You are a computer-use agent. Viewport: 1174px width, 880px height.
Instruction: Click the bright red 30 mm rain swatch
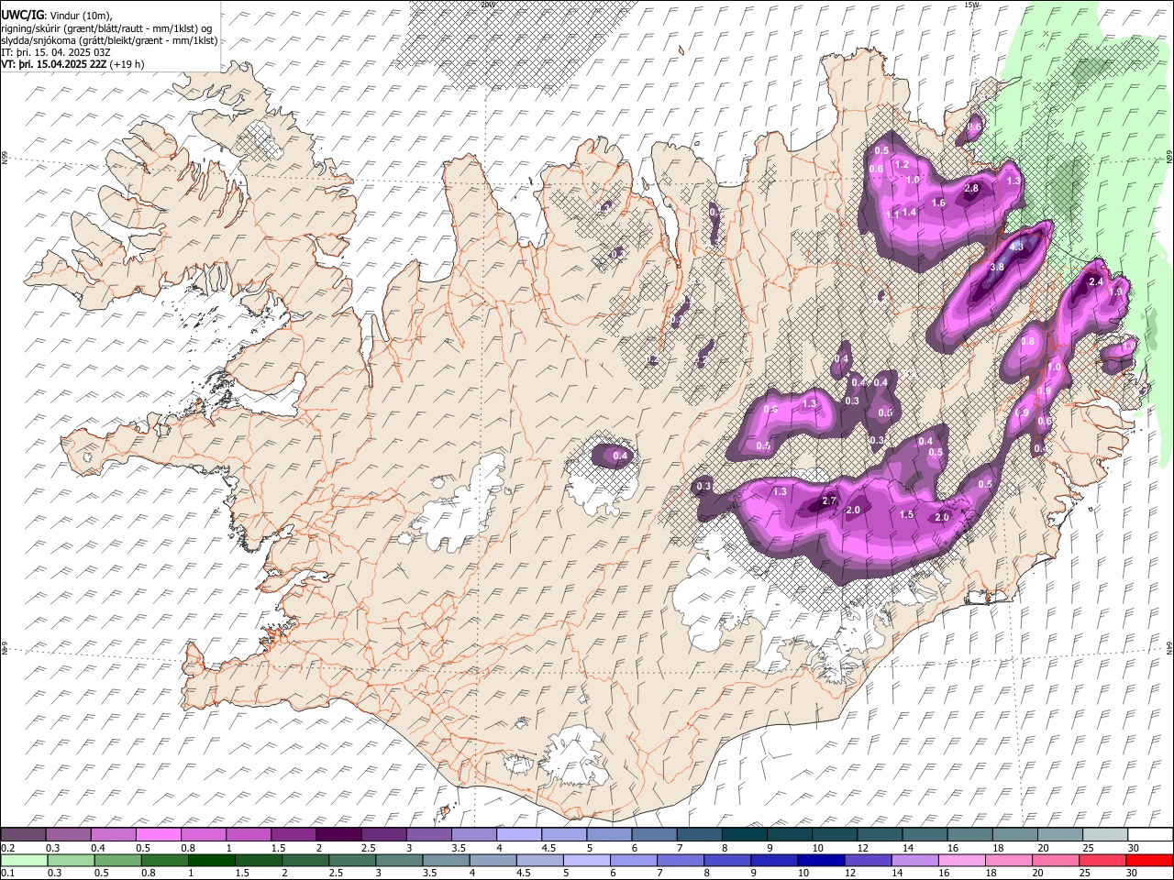[x=1149, y=860]
